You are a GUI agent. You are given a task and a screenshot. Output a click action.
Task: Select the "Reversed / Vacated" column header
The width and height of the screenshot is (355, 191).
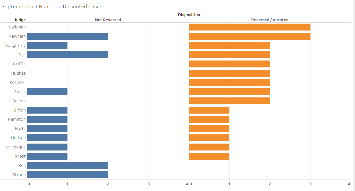pyautogui.click(x=270, y=20)
